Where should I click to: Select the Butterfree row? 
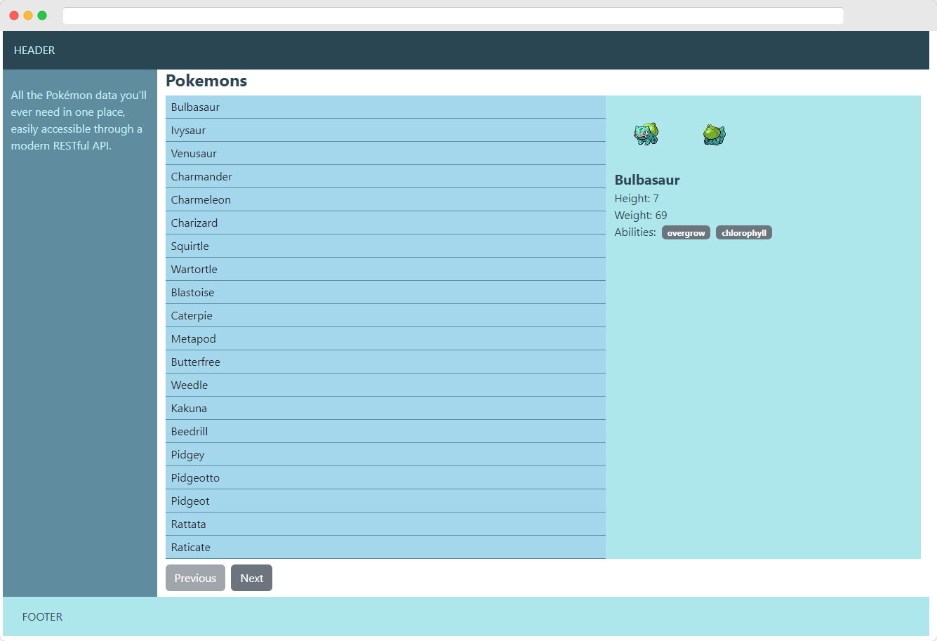click(385, 362)
